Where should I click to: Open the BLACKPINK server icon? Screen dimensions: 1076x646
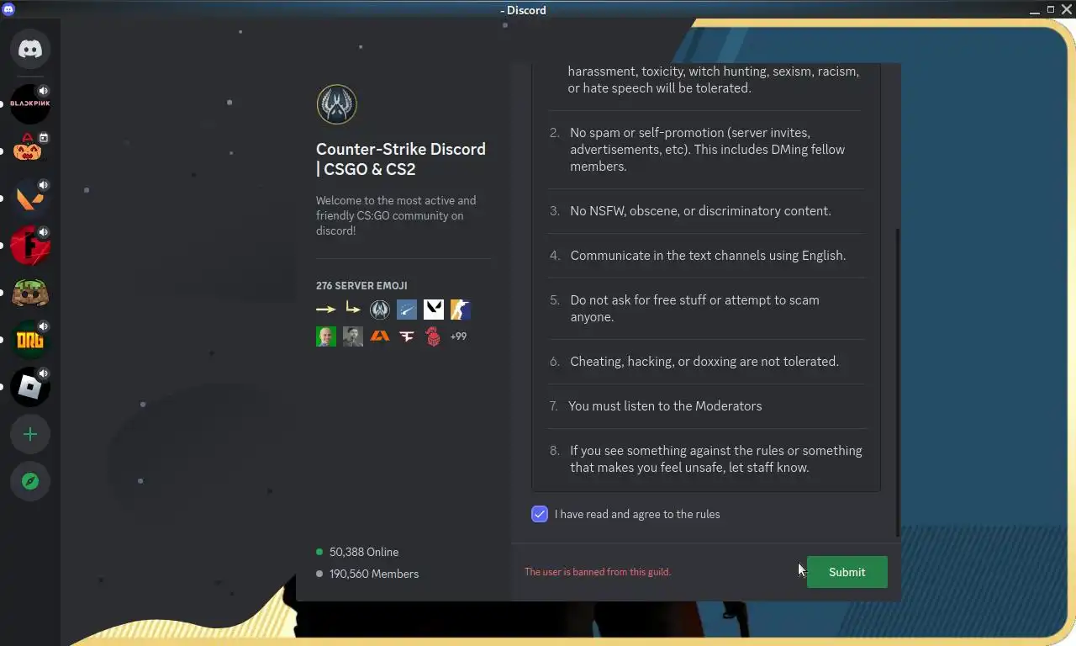30,103
